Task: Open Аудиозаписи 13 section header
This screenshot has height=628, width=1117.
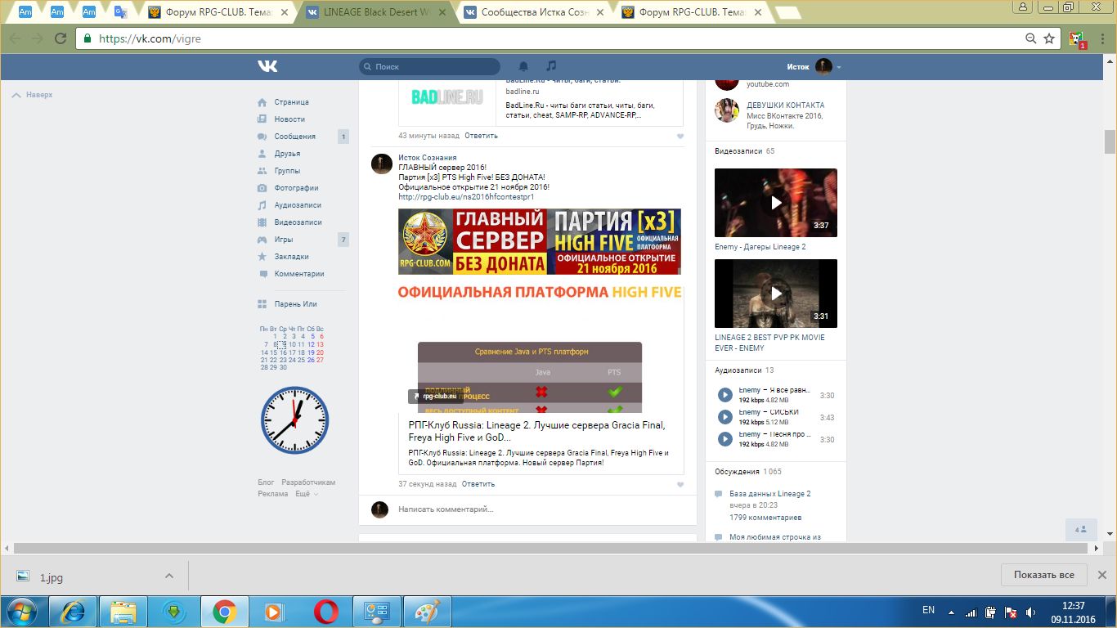Action: click(x=744, y=370)
